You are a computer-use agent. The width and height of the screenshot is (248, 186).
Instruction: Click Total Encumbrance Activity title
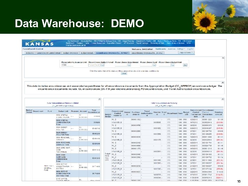[x=164, y=103]
